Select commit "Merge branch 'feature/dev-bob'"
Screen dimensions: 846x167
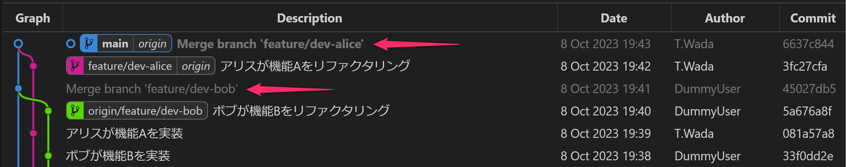[x=152, y=89]
